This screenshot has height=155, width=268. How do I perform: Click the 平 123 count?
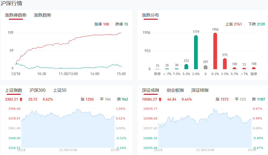click(x=240, y=99)
